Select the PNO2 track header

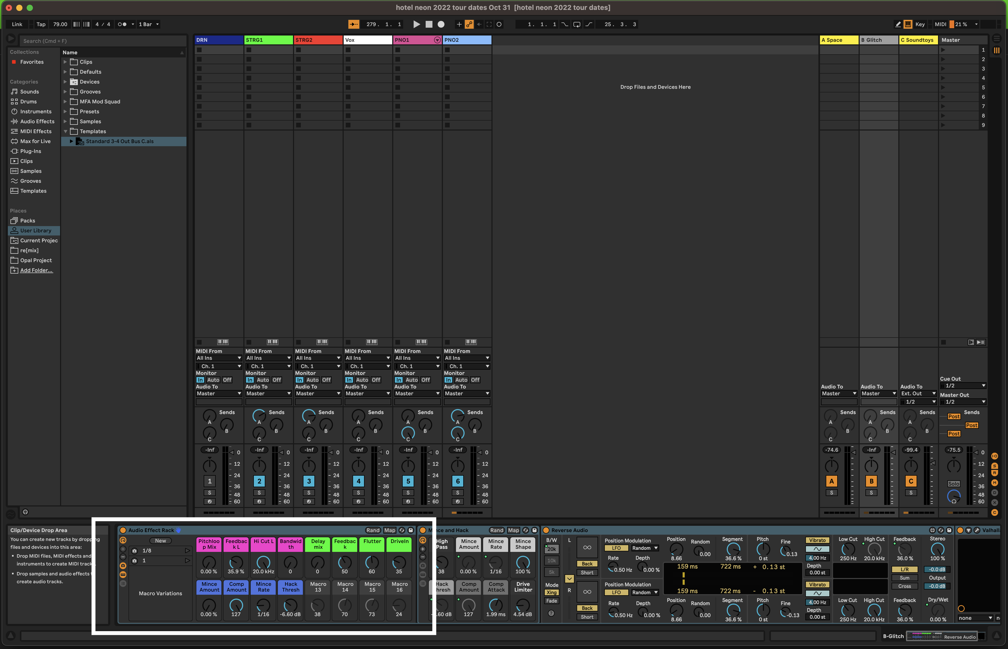click(x=467, y=40)
